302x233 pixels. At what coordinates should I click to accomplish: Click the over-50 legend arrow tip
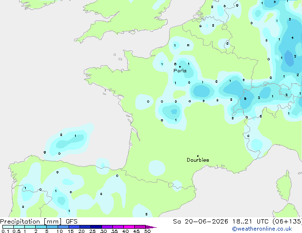tap(151, 227)
